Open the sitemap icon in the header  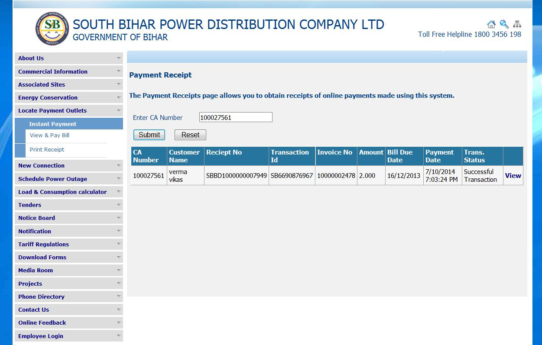coord(517,24)
